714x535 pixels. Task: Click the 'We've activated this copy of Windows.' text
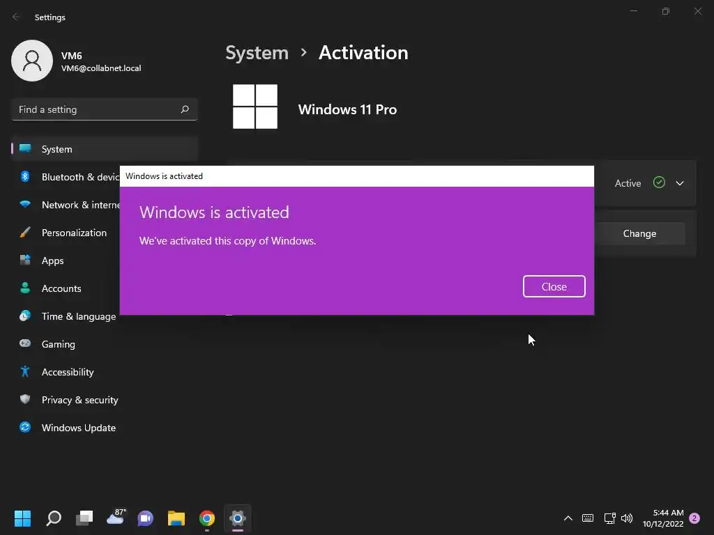pos(228,240)
